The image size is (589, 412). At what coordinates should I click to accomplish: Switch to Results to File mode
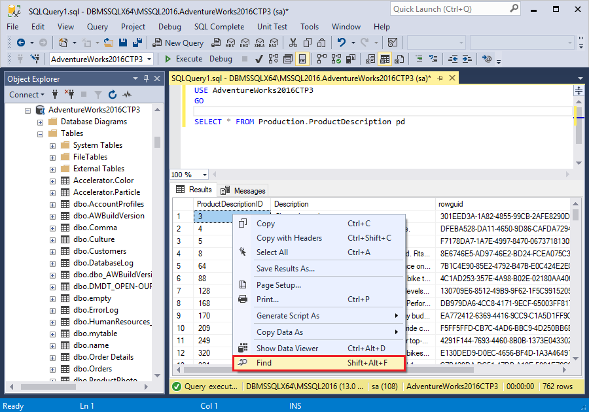click(x=399, y=59)
